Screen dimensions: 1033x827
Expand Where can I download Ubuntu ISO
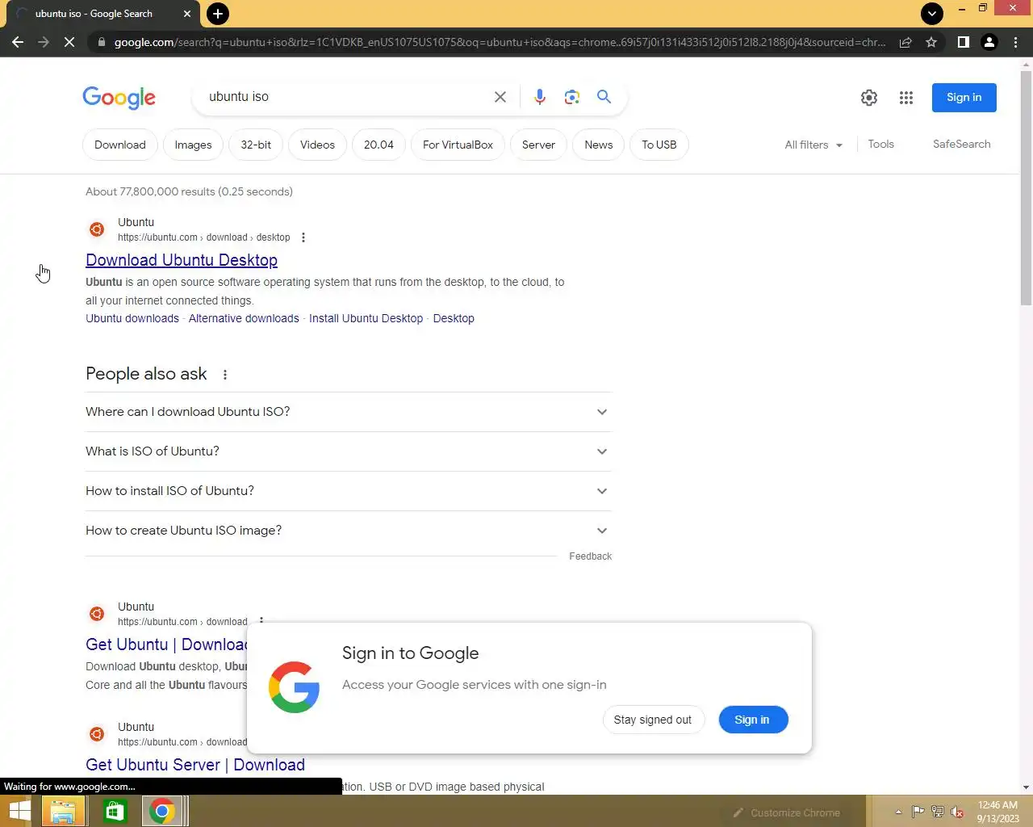coord(349,412)
